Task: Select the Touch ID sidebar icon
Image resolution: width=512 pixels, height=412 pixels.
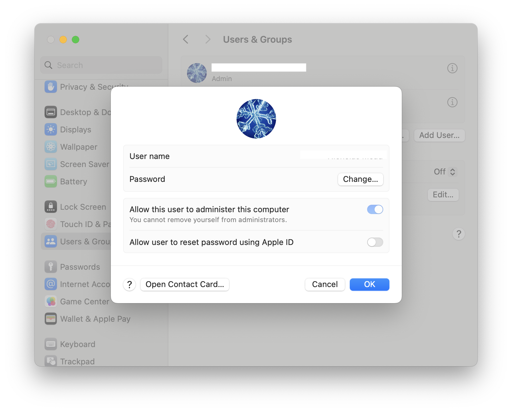Action: pos(50,224)
